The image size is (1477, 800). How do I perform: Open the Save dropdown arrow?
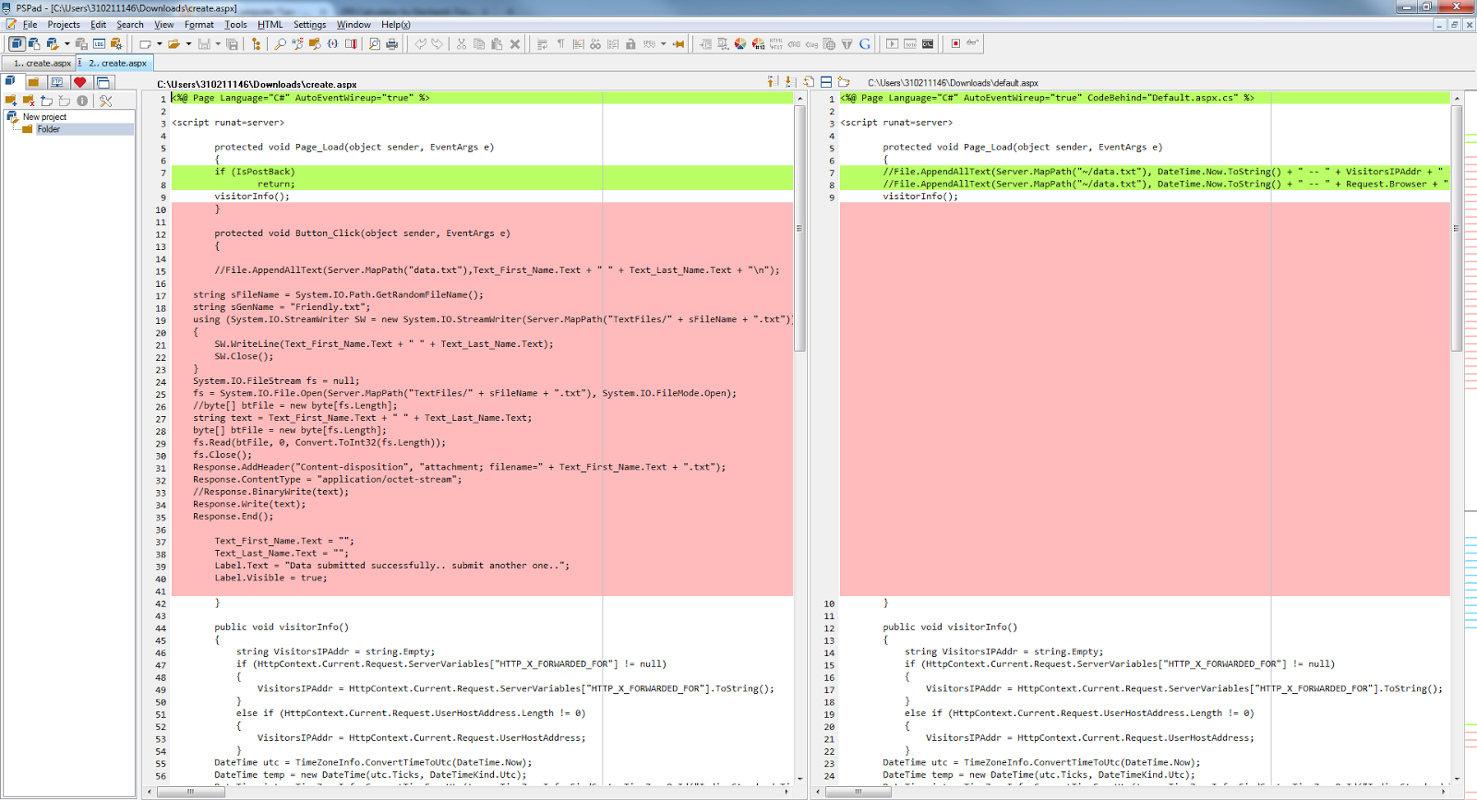tap(218, 43)
